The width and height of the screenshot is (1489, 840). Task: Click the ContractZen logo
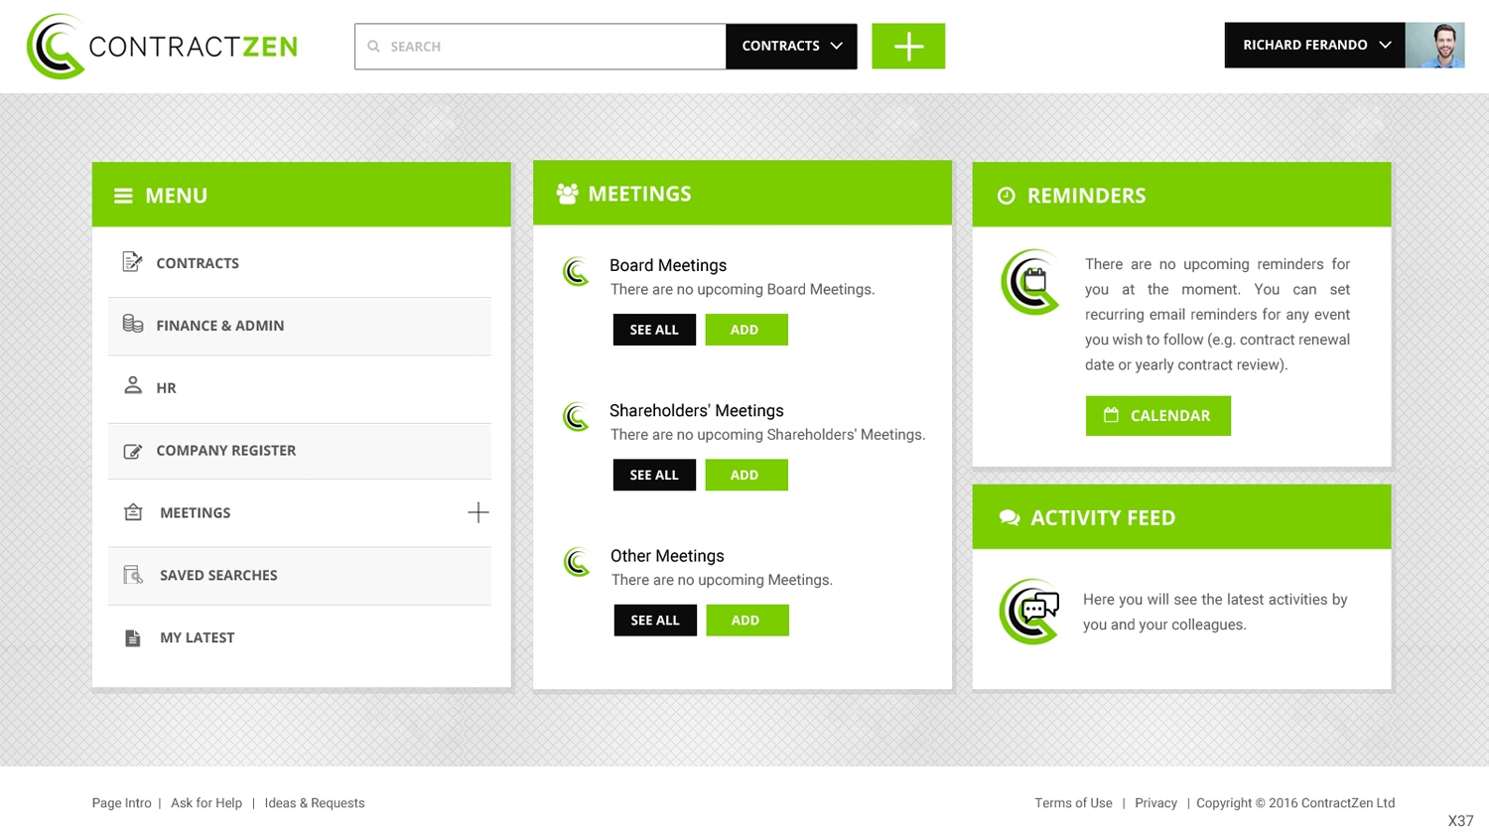click(162, 46)
